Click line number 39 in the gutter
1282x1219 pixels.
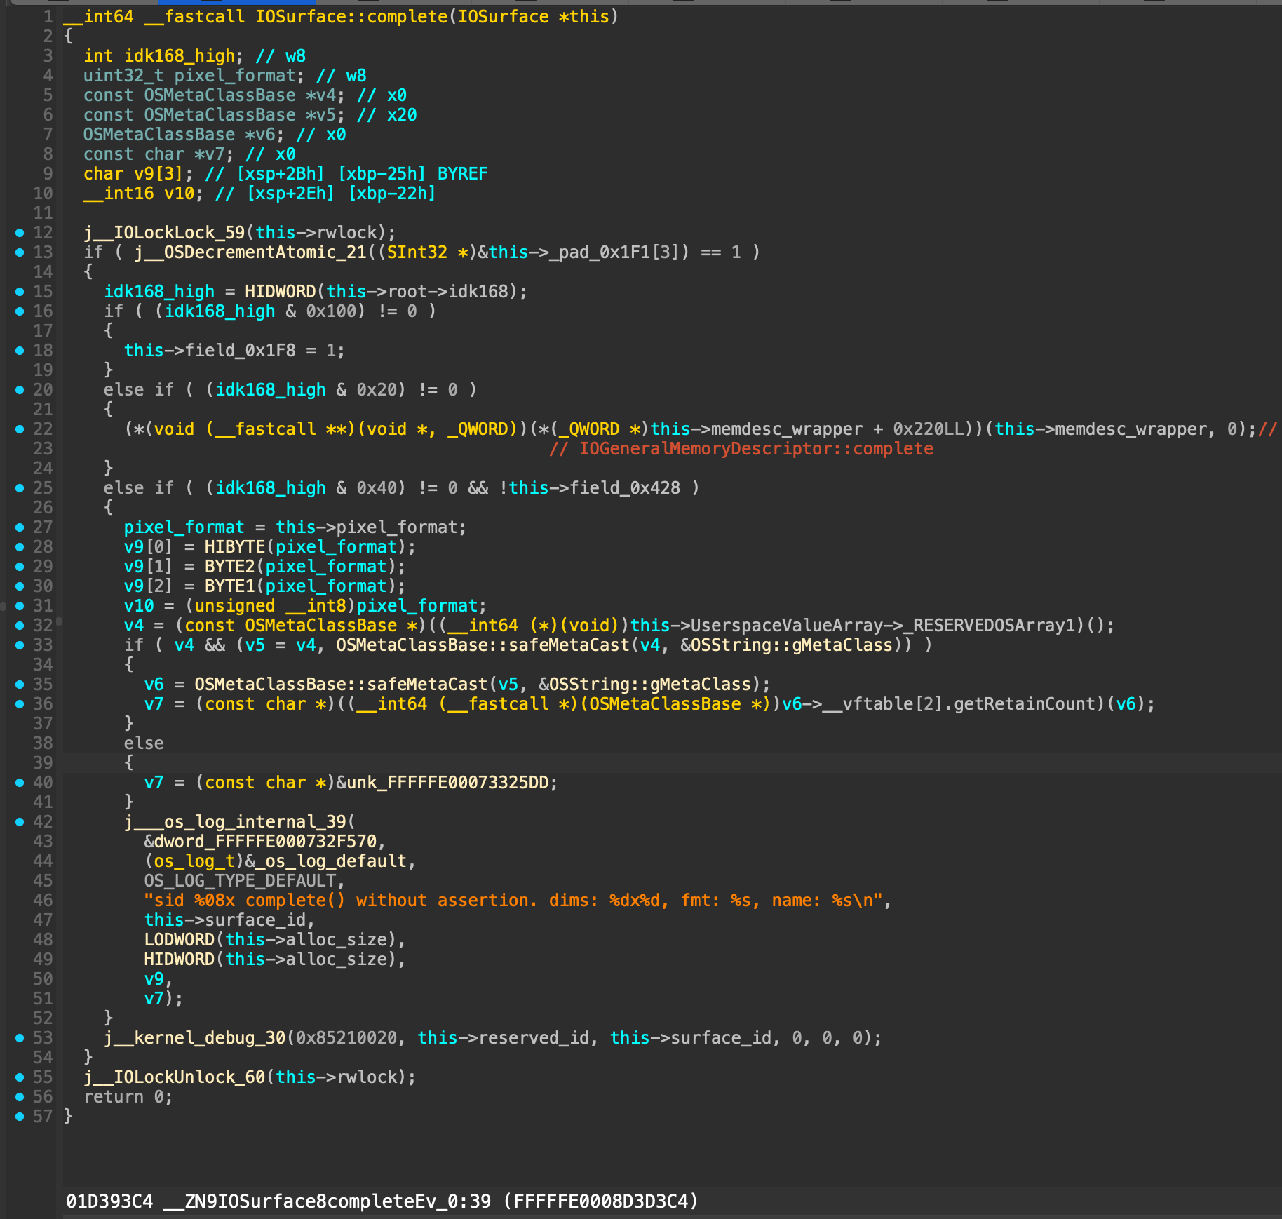tap(43, 763)
